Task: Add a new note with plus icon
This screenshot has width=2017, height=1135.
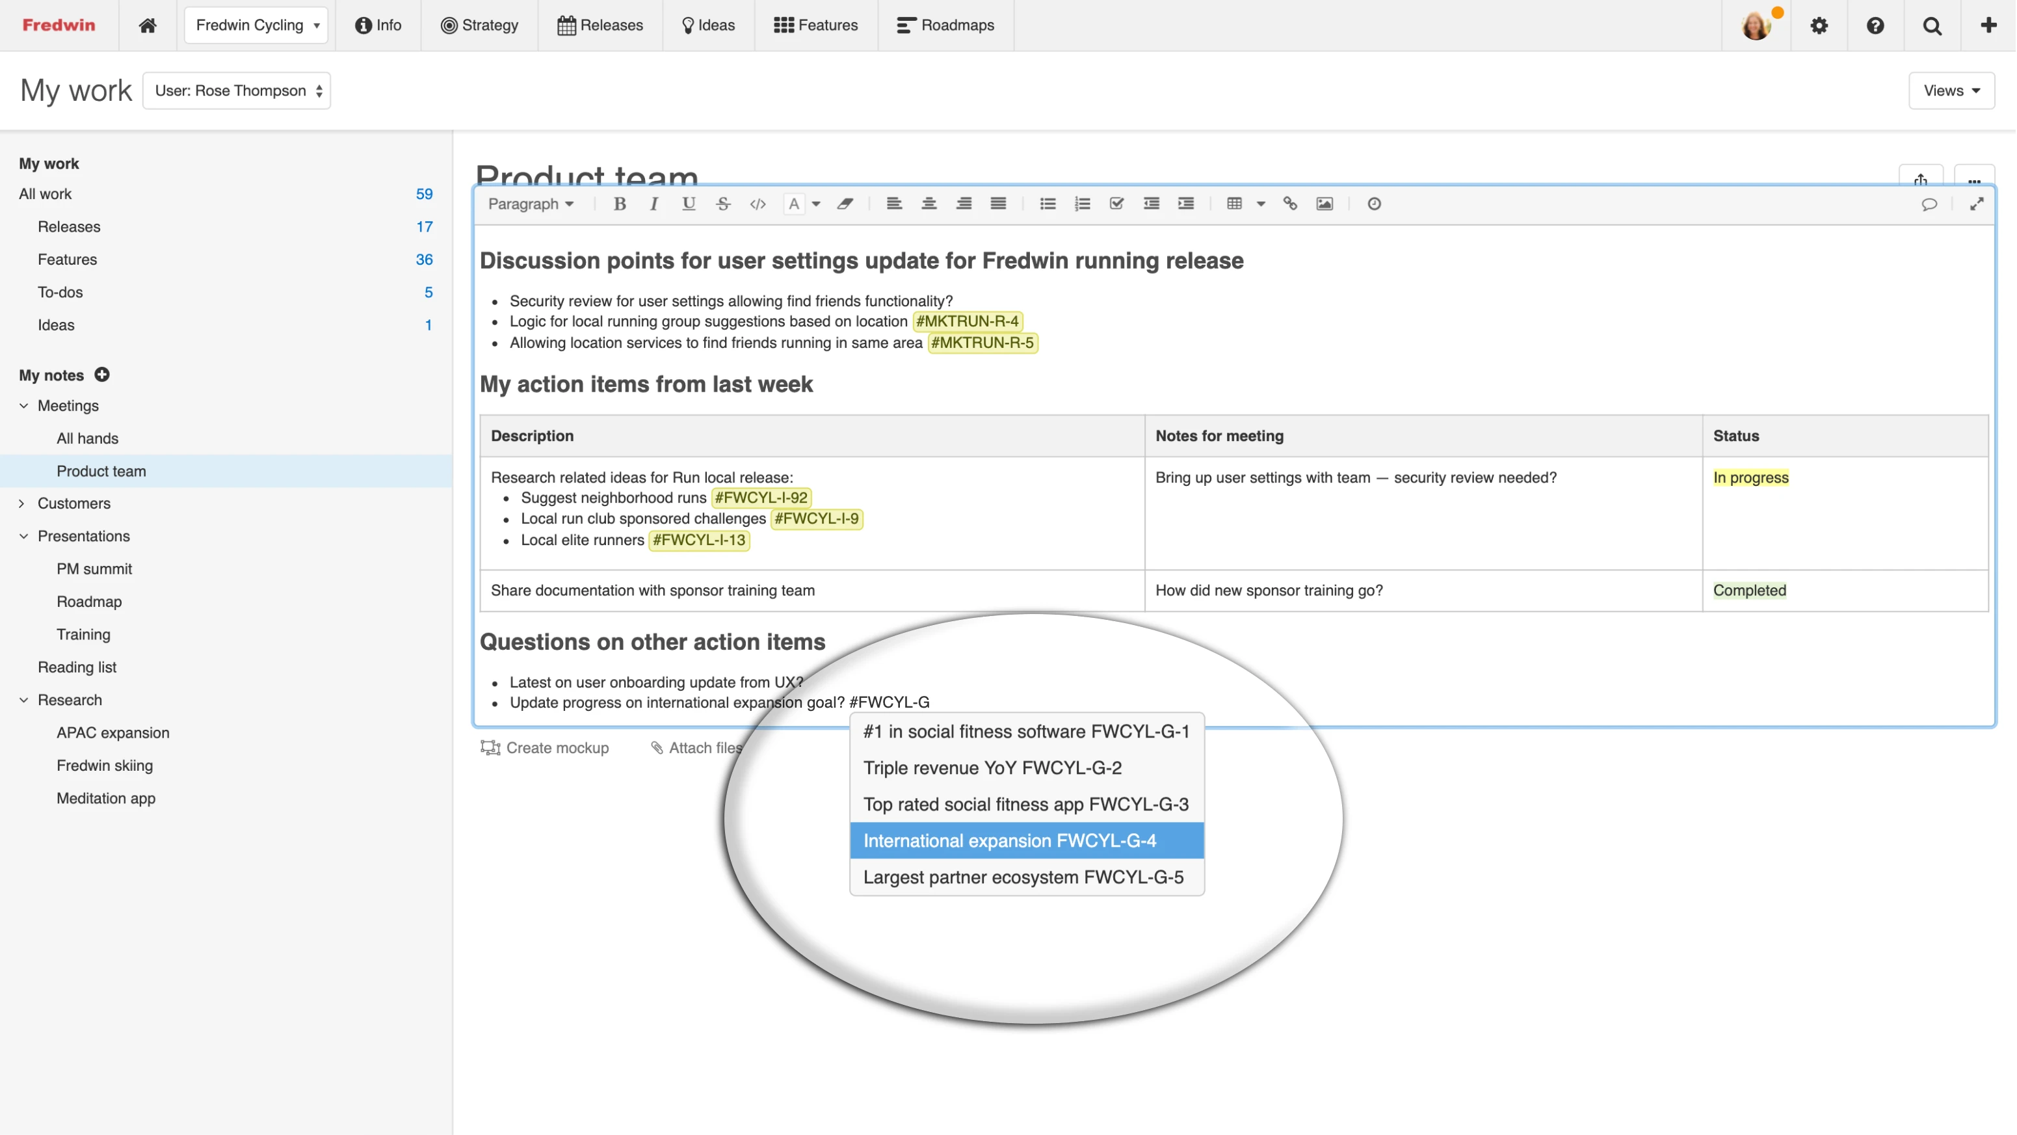Action: 102,375
